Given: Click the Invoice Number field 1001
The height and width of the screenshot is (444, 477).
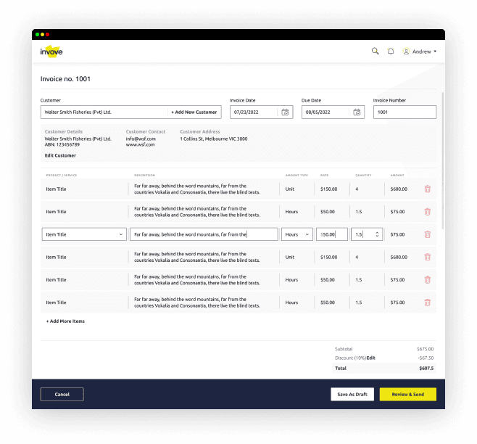Looking at the screenshot, I should pyautogui.click(x=405, y=112).
